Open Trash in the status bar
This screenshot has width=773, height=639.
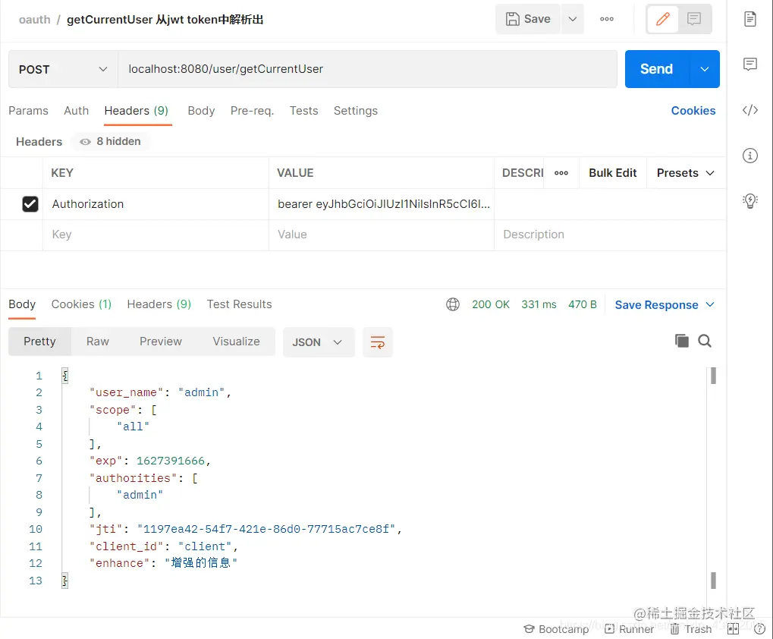pos(690,629)
